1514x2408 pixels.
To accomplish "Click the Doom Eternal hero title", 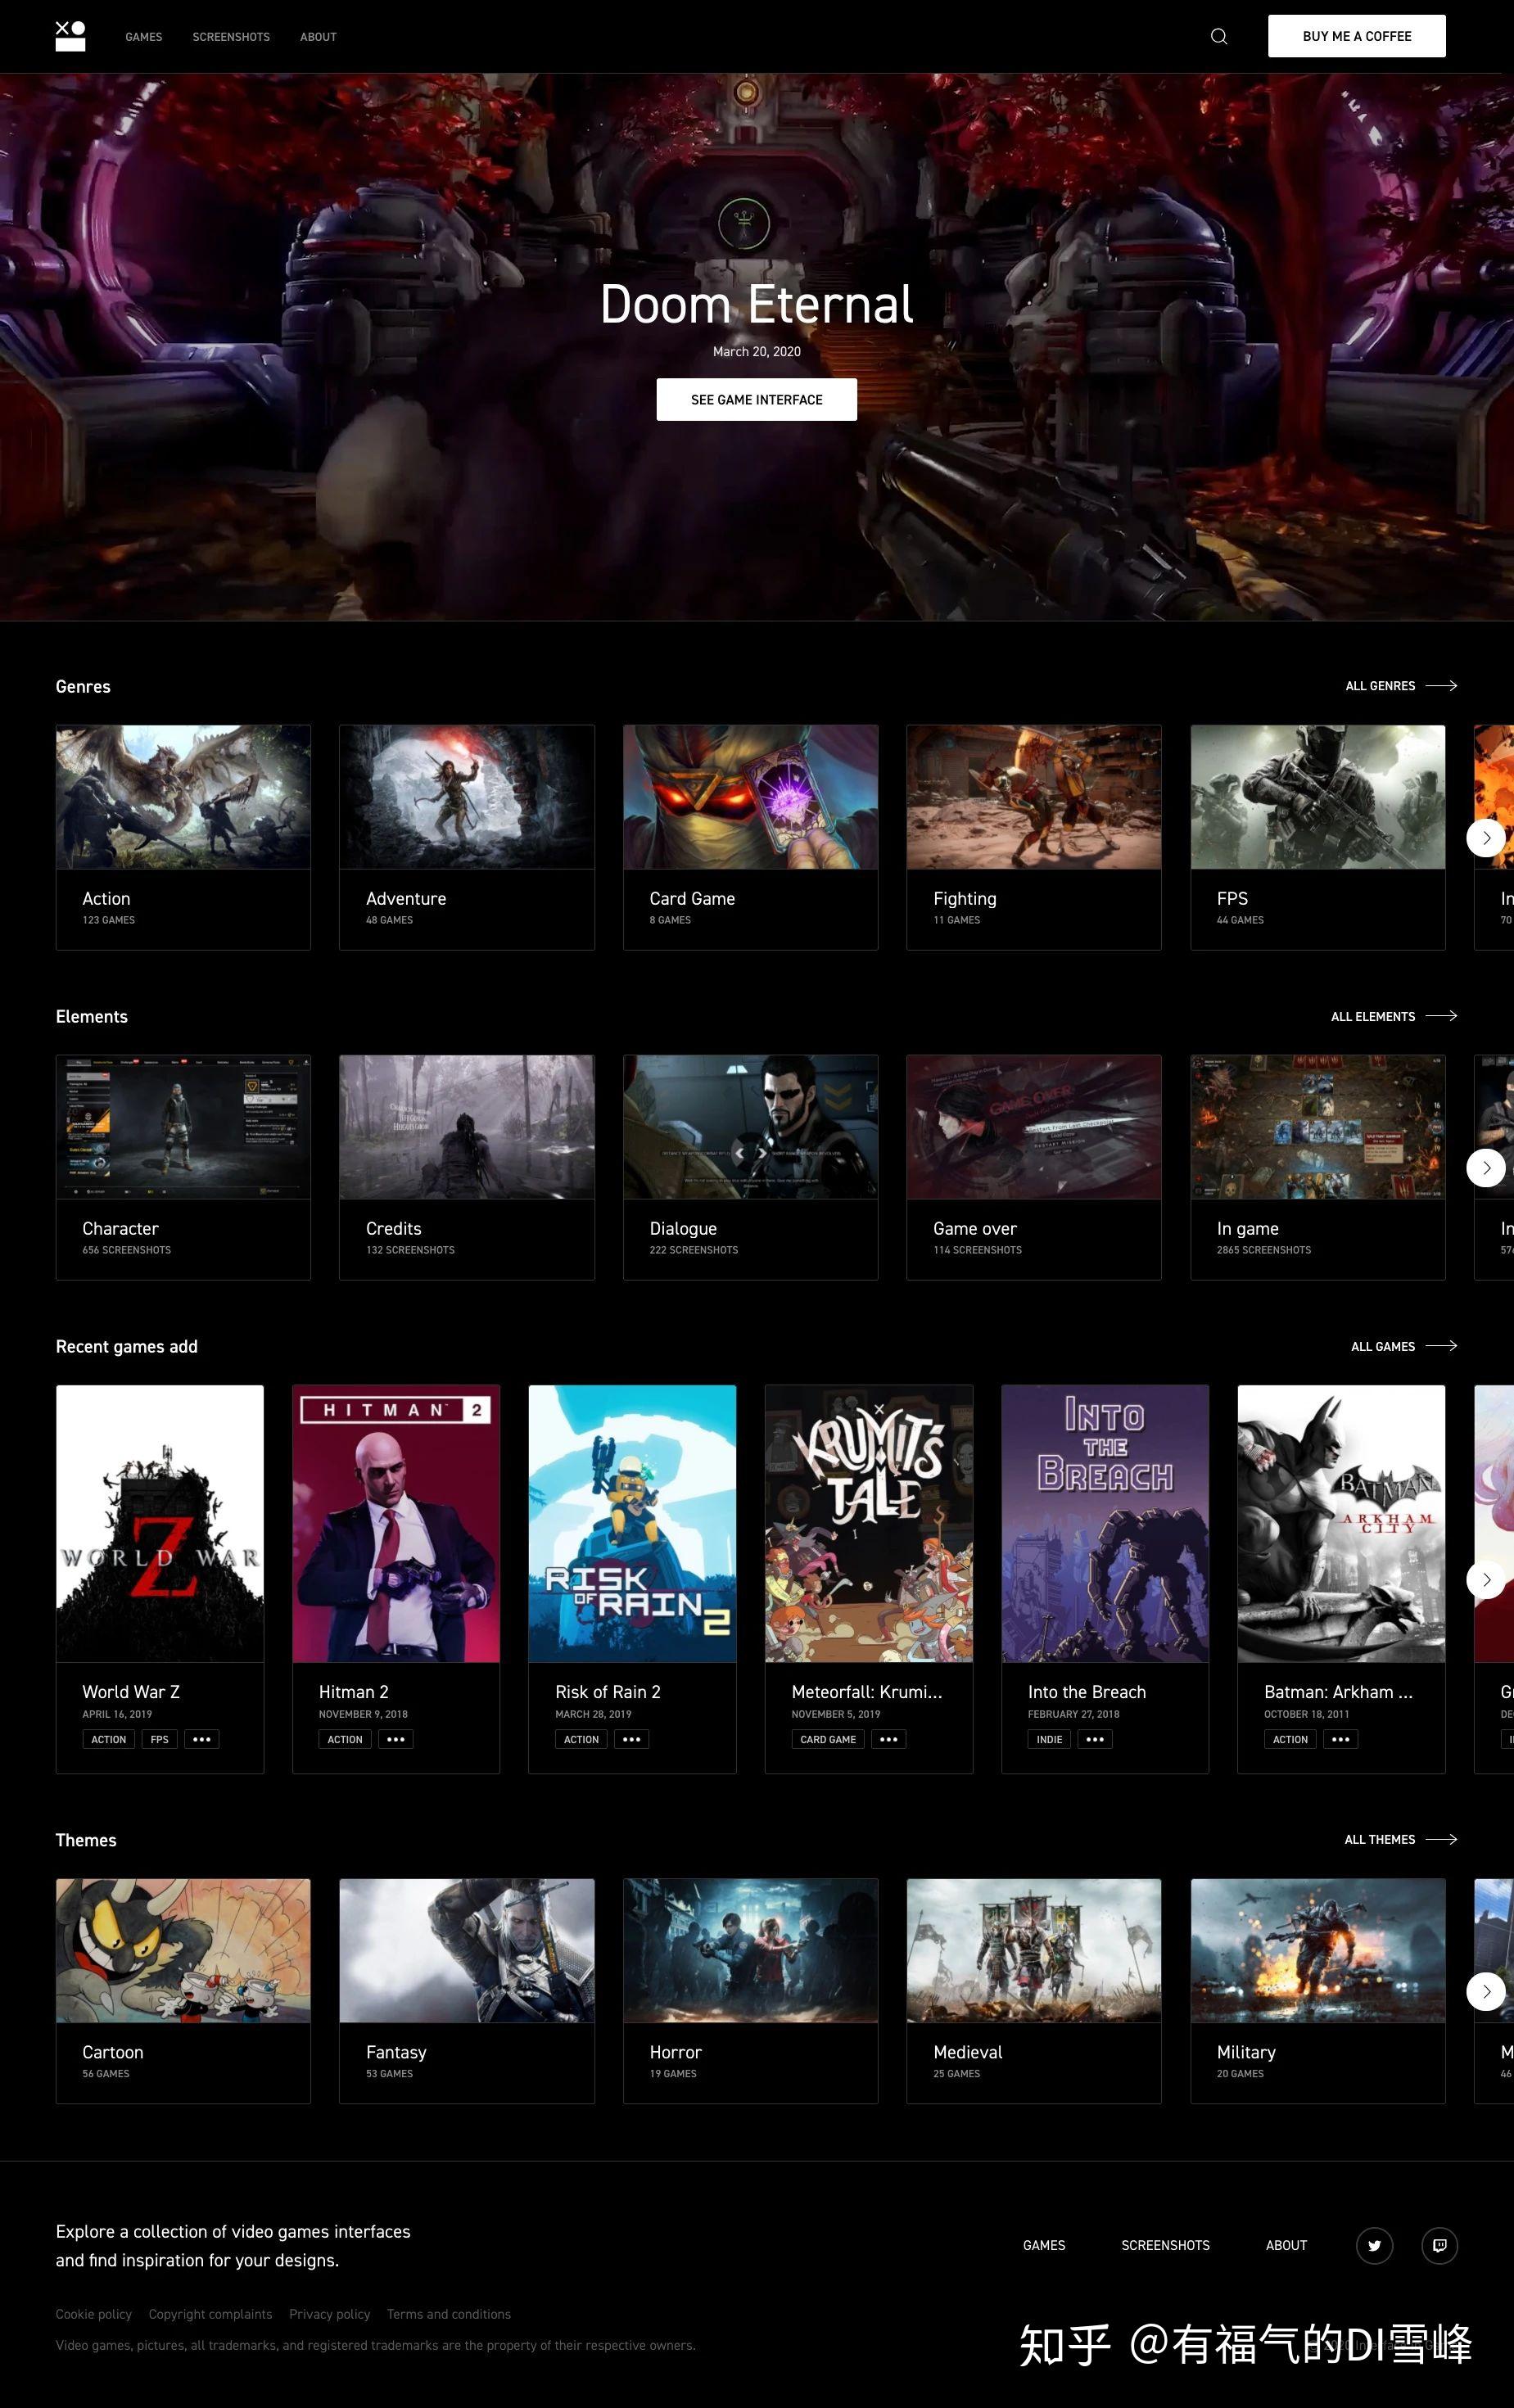I will tap(757, 304).
